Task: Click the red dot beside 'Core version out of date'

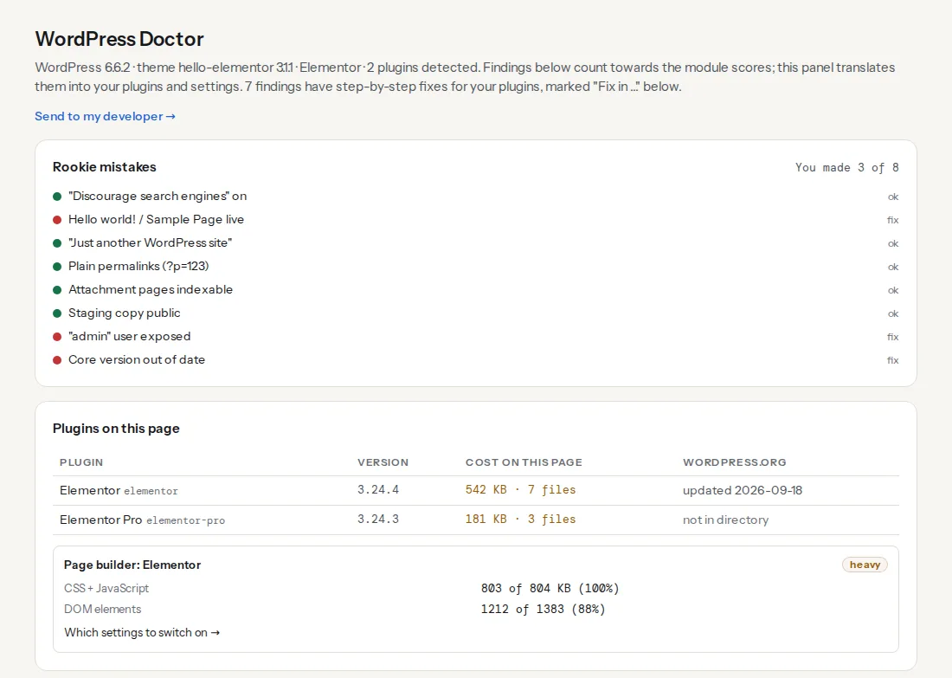Action: coord(57,360)
